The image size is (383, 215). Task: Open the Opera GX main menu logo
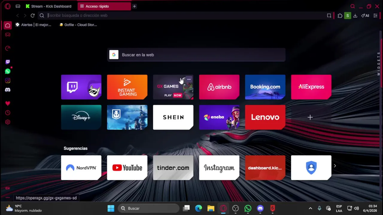[x=8, y=6]
